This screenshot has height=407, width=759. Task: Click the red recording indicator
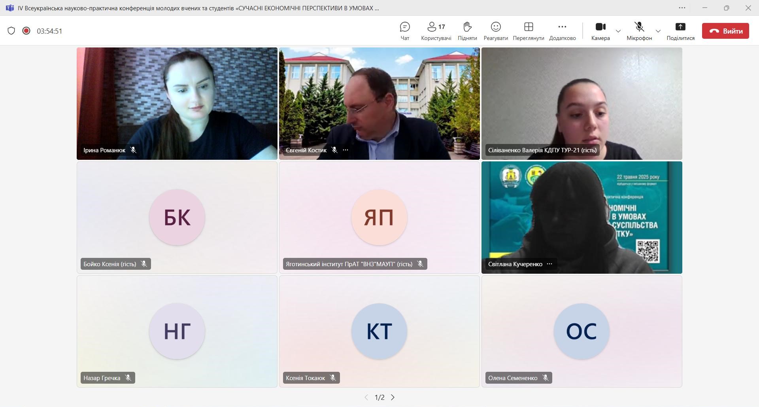pos(26,31)
